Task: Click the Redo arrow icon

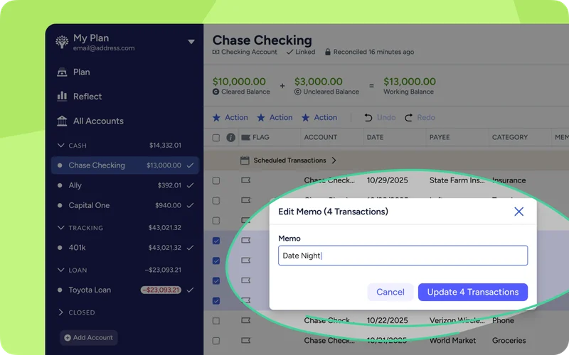Action: pos(408,117)
